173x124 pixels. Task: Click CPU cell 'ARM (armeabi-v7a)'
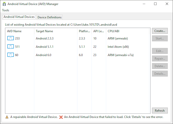click(x=120, y=55)
